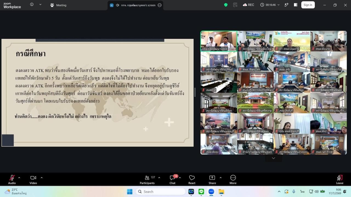Select video tile สพด. พิษณุโลก

255,62
